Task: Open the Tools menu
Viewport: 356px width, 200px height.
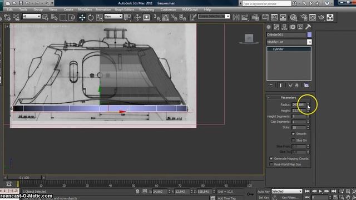Action: (x=23, y=9)
